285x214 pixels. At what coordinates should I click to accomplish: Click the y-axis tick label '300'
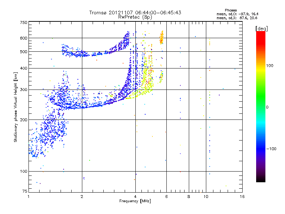(24, 90)
